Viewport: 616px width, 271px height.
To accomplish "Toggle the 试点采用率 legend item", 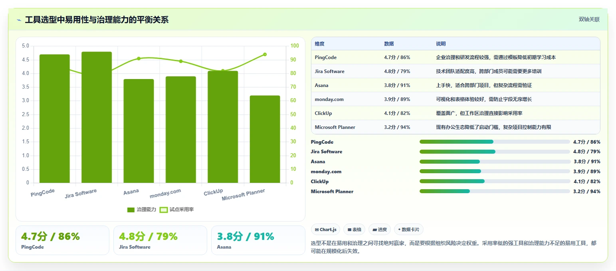I will (176, 210).
